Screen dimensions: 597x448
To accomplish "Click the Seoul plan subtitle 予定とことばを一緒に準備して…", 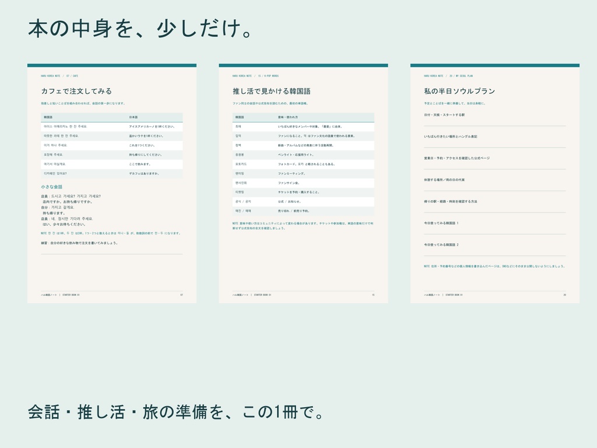I will tap(455, 104).
